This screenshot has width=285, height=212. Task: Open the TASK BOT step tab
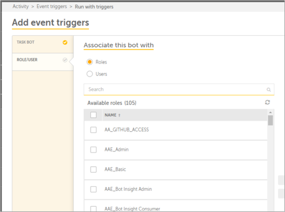point(43,44)
